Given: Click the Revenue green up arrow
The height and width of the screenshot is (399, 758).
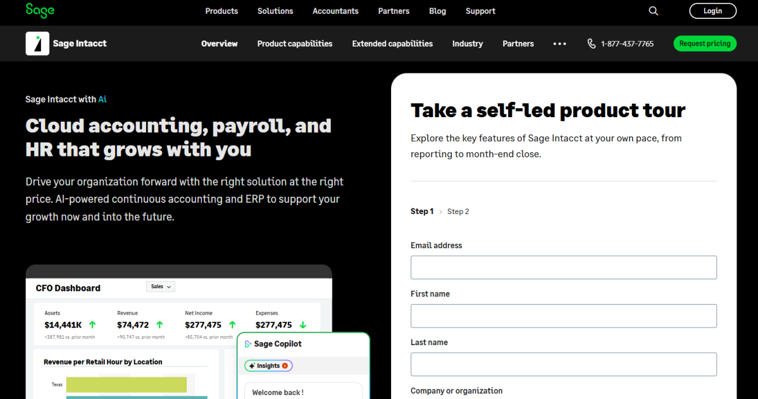Looking at the screenshot, I should point(159,325).
